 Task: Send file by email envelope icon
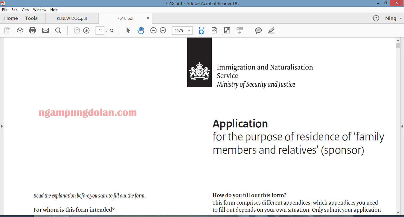[x=45, y=30]
